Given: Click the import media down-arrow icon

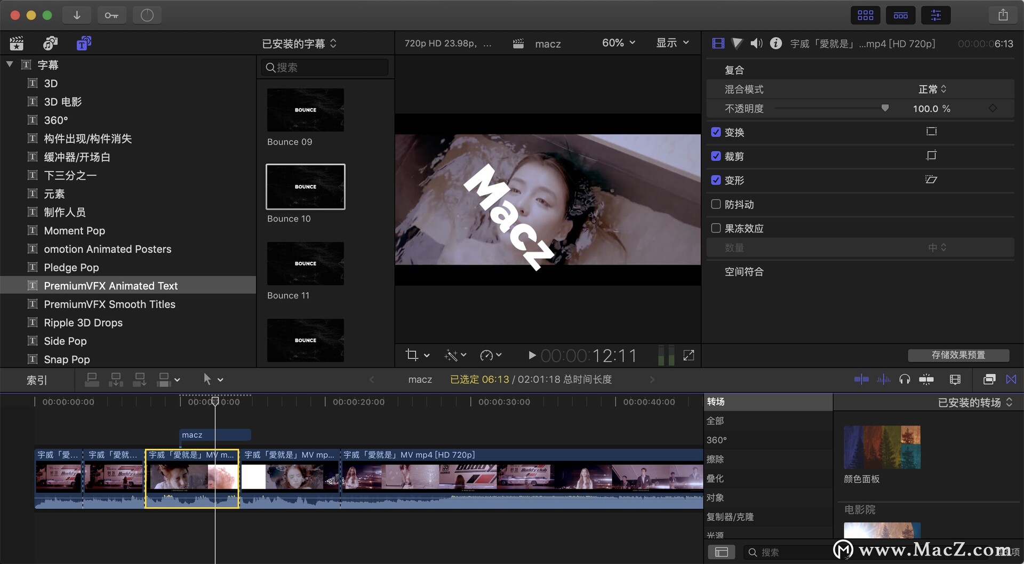Looking at the screenshot, I should point(77,15).
